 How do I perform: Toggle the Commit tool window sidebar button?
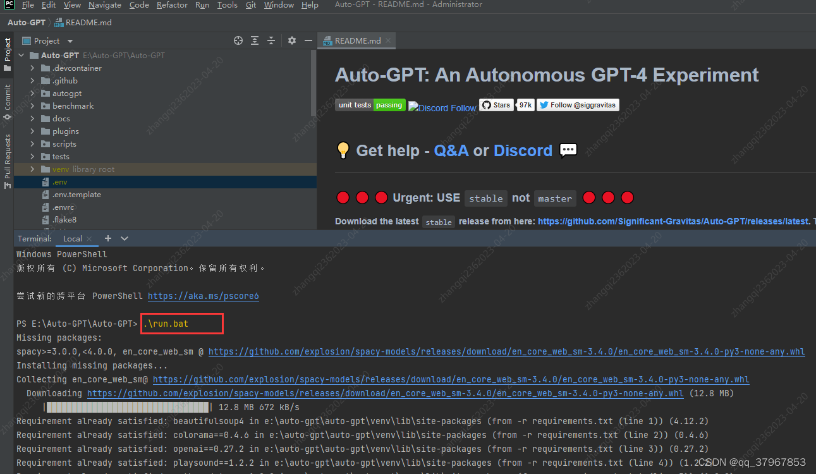pos(7,103)
